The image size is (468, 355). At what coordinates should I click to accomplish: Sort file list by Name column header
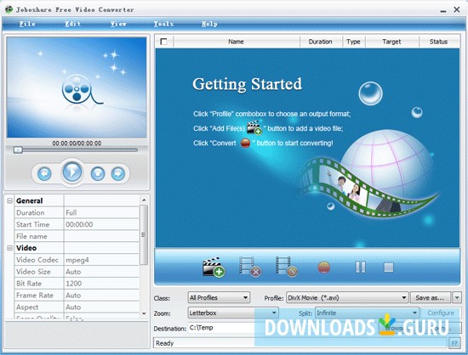(236, 42)
